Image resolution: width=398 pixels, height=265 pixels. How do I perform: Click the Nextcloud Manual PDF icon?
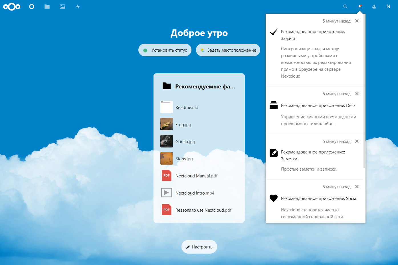167,175
